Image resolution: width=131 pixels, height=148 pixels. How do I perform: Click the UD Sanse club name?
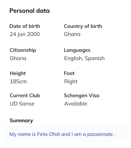(x=22, y=104)
